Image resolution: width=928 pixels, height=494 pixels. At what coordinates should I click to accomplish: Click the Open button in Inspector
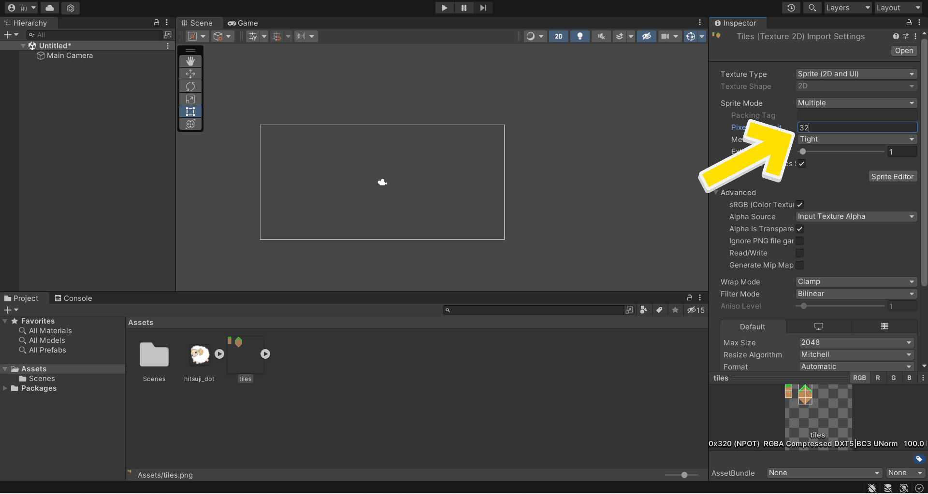(903, 51)
